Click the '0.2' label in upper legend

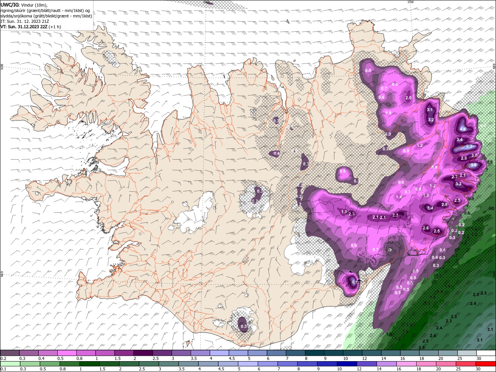click(3, 358)
